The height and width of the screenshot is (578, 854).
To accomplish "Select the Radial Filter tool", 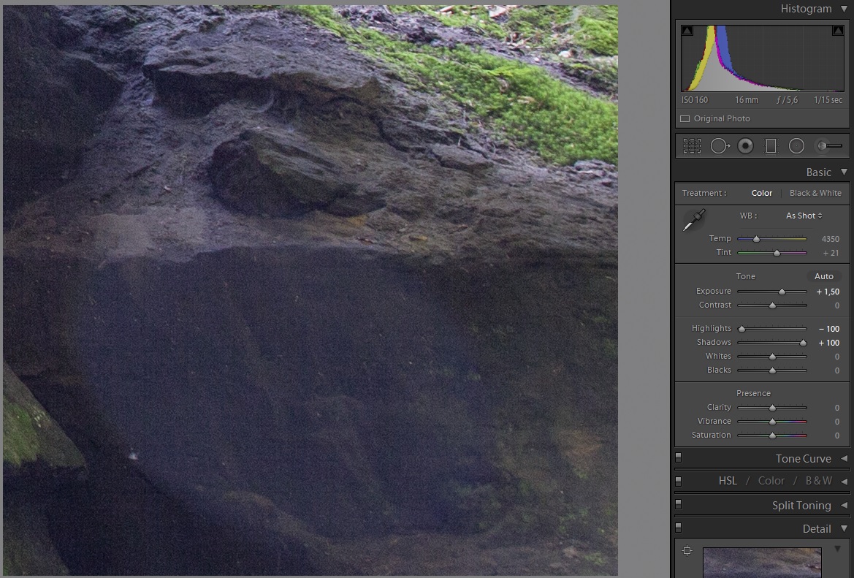I will click(x=797, y=146).
